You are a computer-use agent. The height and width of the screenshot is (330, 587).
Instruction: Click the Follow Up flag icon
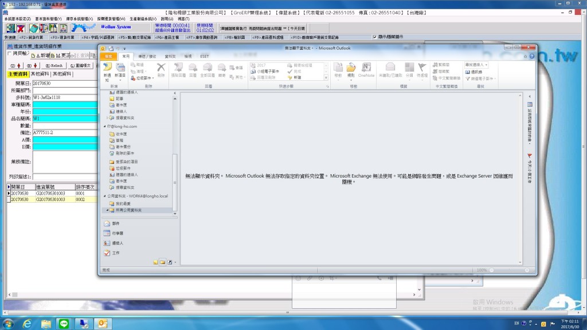pos(422,68)
